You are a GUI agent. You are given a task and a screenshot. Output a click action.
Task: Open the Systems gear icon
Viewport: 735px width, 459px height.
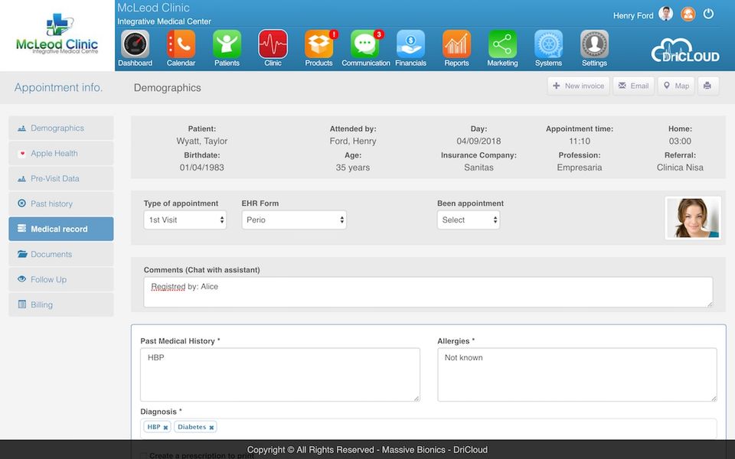(x=548, y=44)
